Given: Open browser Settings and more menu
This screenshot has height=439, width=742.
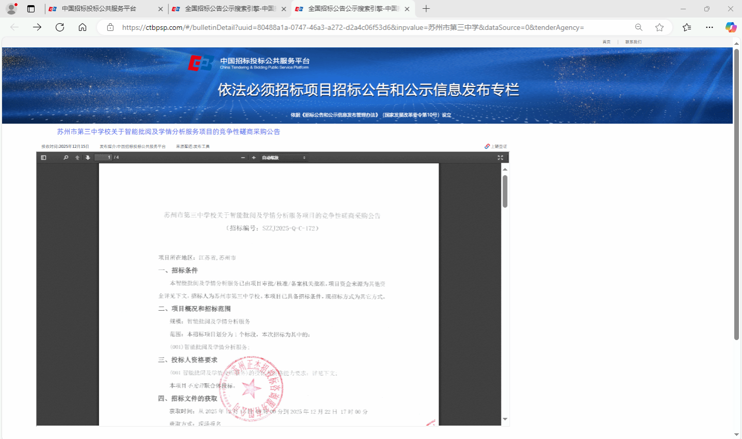Looking at the screenshot, I should pyautogui.click(x=709, y=27).
